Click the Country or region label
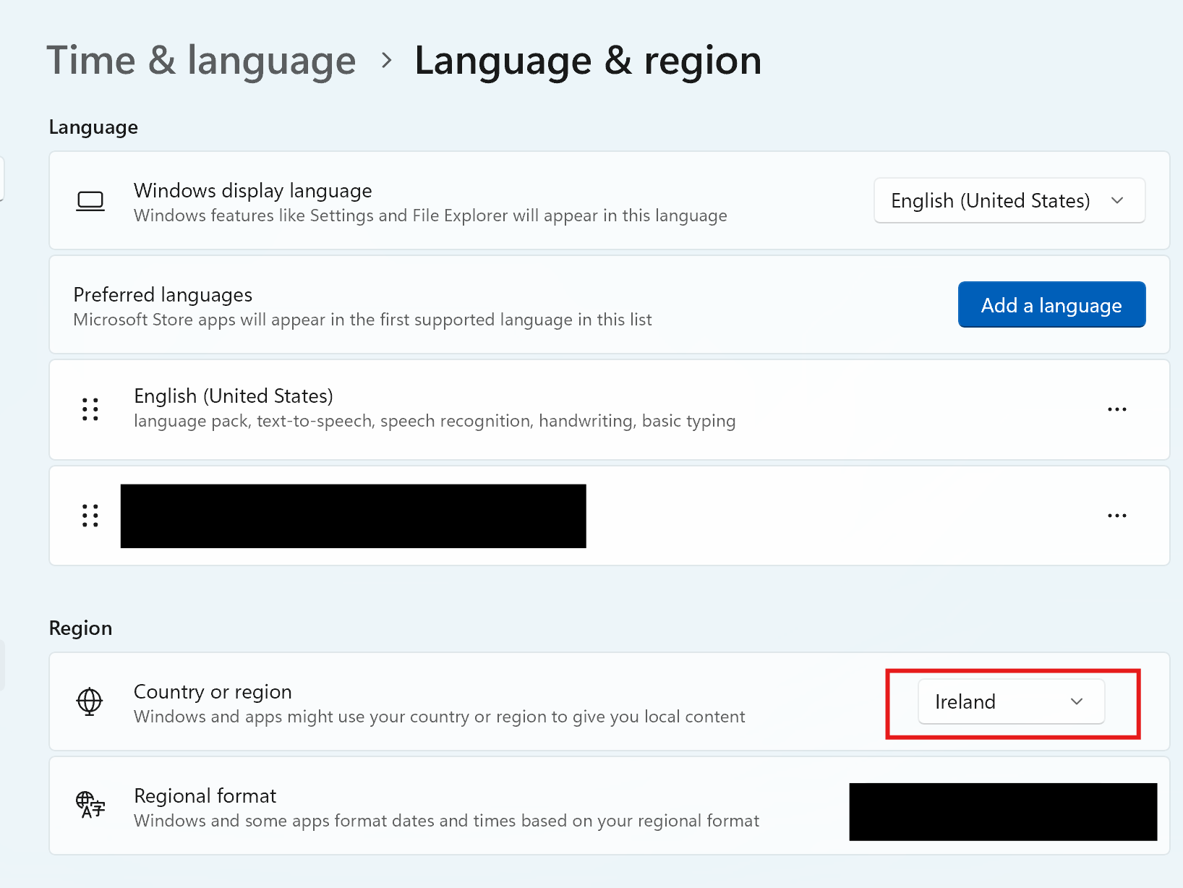This screenshot has width=1183, height=888. (213, 692)
